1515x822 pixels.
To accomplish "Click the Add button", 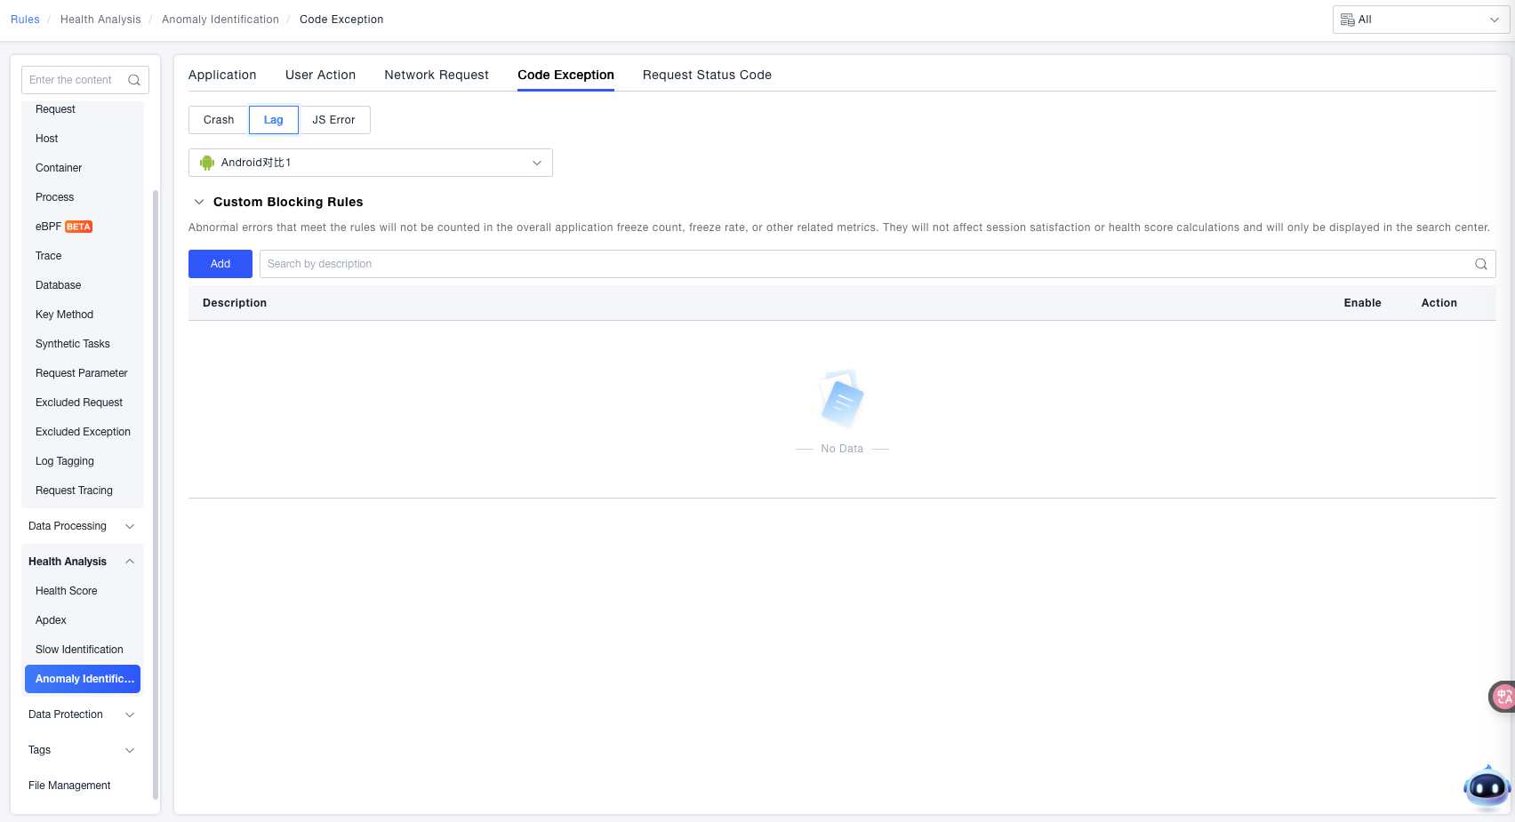I will [220, 264].
